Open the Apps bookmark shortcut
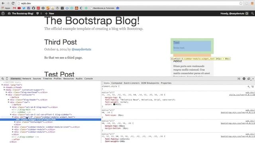 pyautogui.click(x=6, y=8)
